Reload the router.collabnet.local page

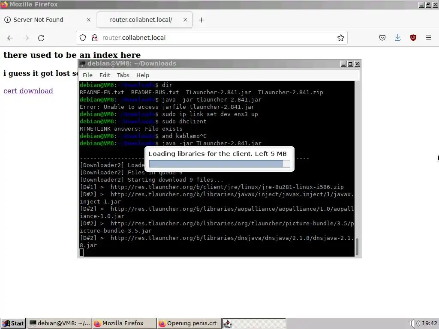[41, 38]
